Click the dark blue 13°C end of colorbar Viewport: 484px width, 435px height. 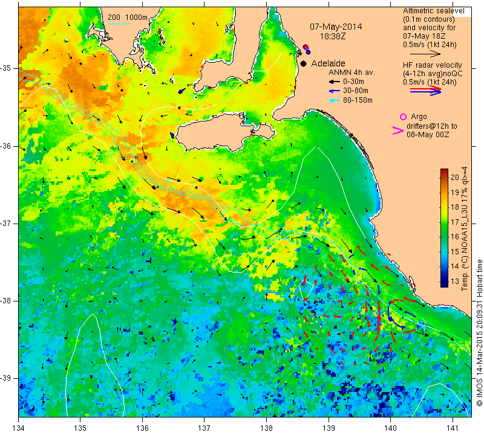[444, 283]
